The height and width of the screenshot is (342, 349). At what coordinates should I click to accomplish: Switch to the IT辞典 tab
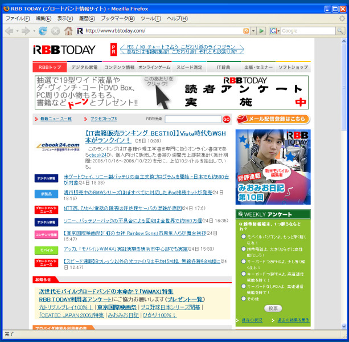coord(224,67)
